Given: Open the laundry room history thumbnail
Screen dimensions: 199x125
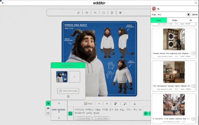Looking at the screenshot, I should pos(174,39).
